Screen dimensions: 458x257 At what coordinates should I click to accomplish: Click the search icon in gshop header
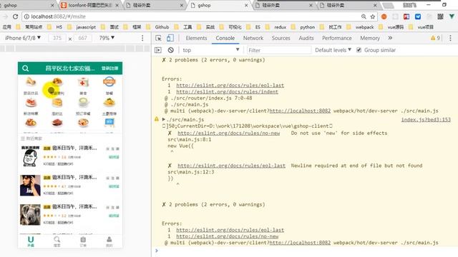(26, 69)
